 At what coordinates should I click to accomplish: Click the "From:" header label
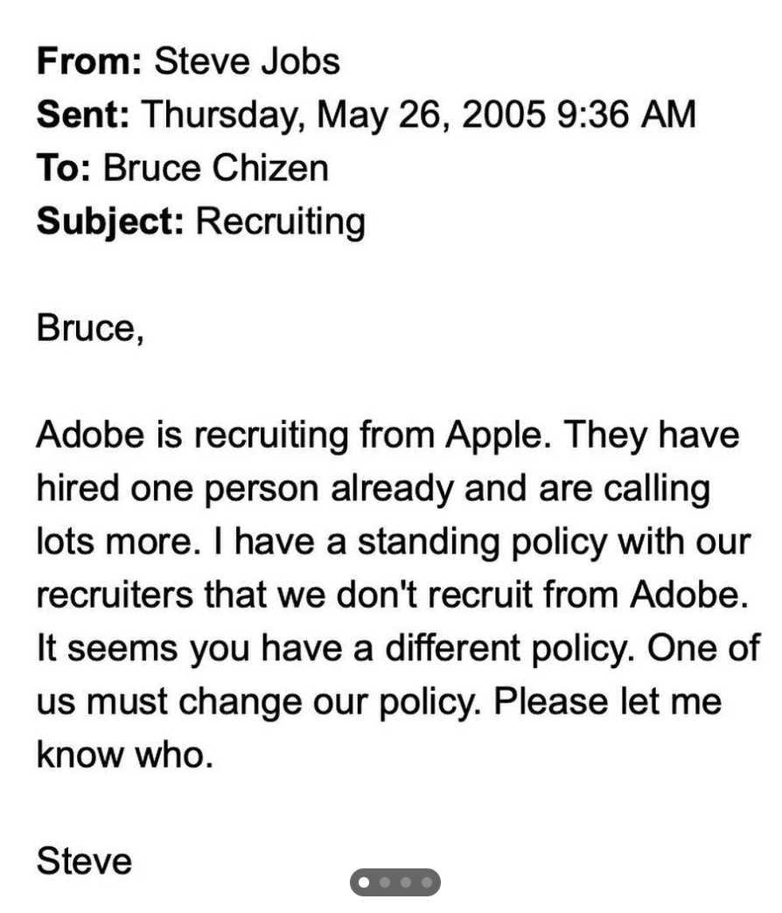click(x=88, y=61)
